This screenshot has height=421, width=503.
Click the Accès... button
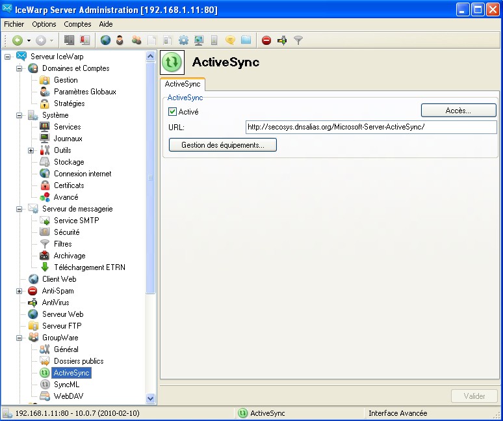(x=458, y=111)
